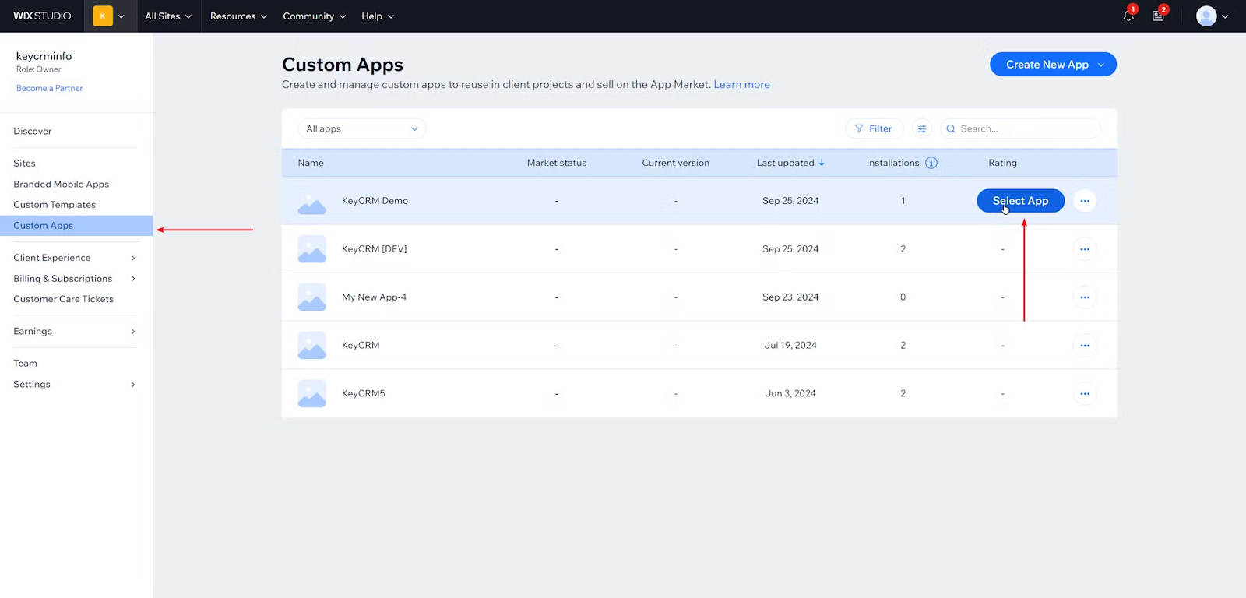This screenshot has height=598, width=1246.
Task: Expand Create New App options
Action: 1101,65
